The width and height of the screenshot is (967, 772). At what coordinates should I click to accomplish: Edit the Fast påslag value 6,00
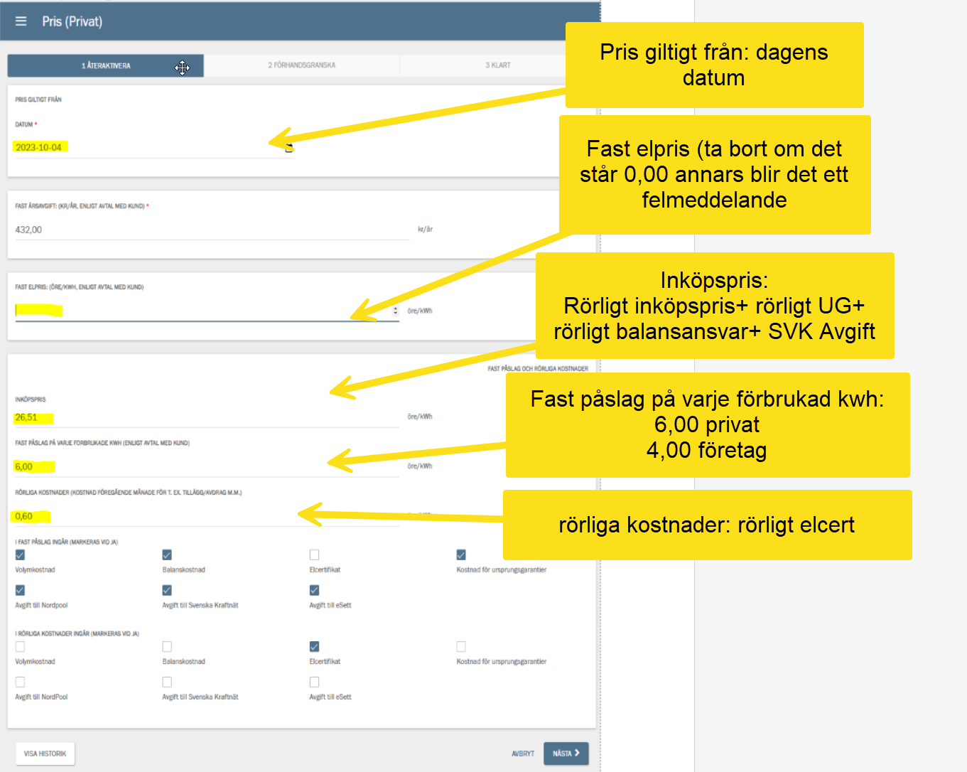pos(199,467)
